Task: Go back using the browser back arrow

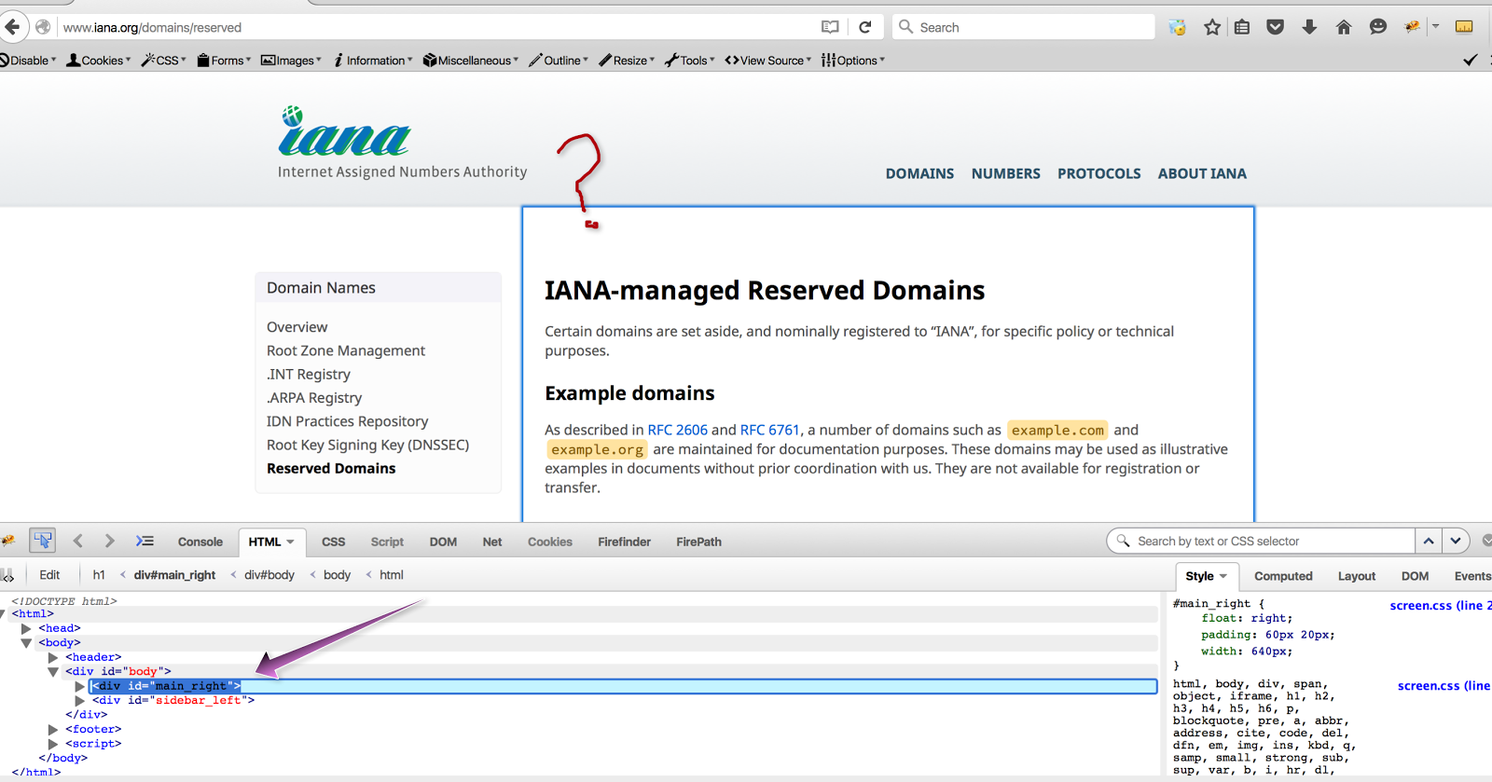Action: [12, 27]
